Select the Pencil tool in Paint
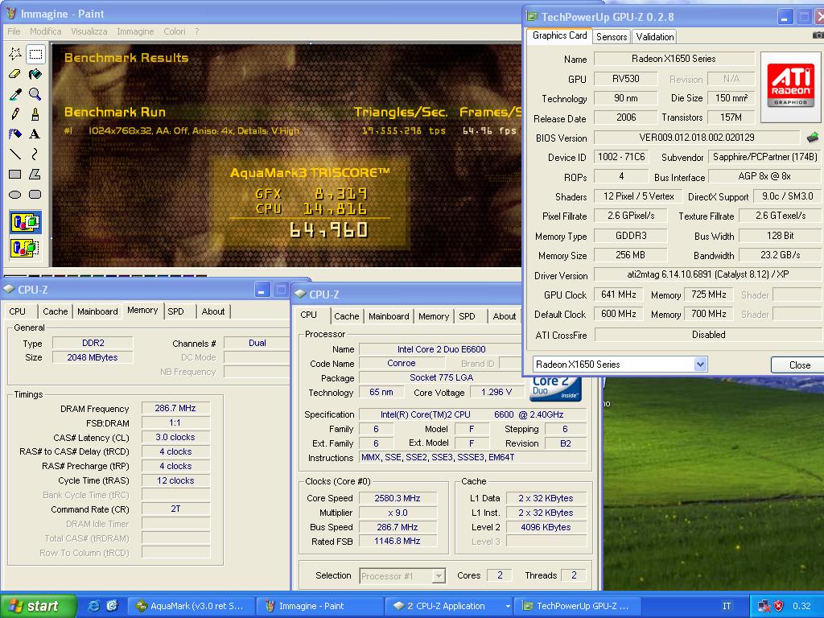Screen dimensions: 824x618 pos(15,114)
